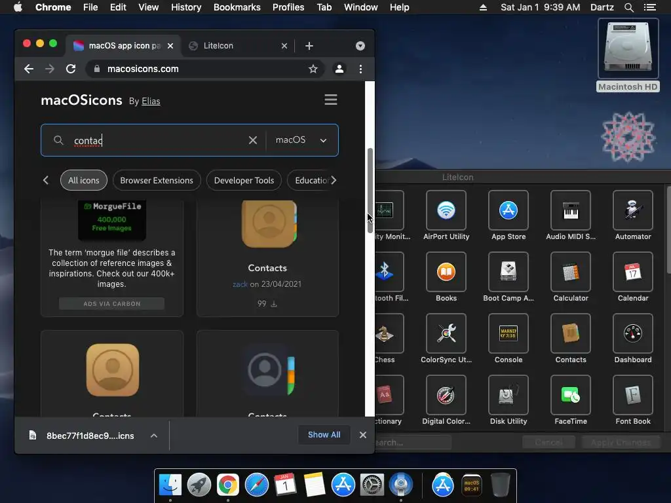Select Audio MIDI Setup icon in LiteIcon

(x=571, y=210)
